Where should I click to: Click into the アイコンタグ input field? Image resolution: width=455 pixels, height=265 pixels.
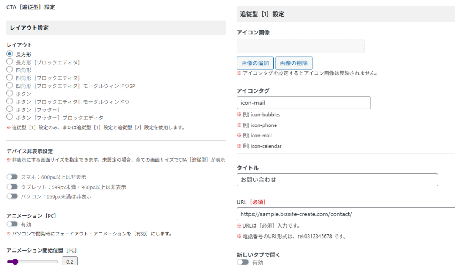303,103
